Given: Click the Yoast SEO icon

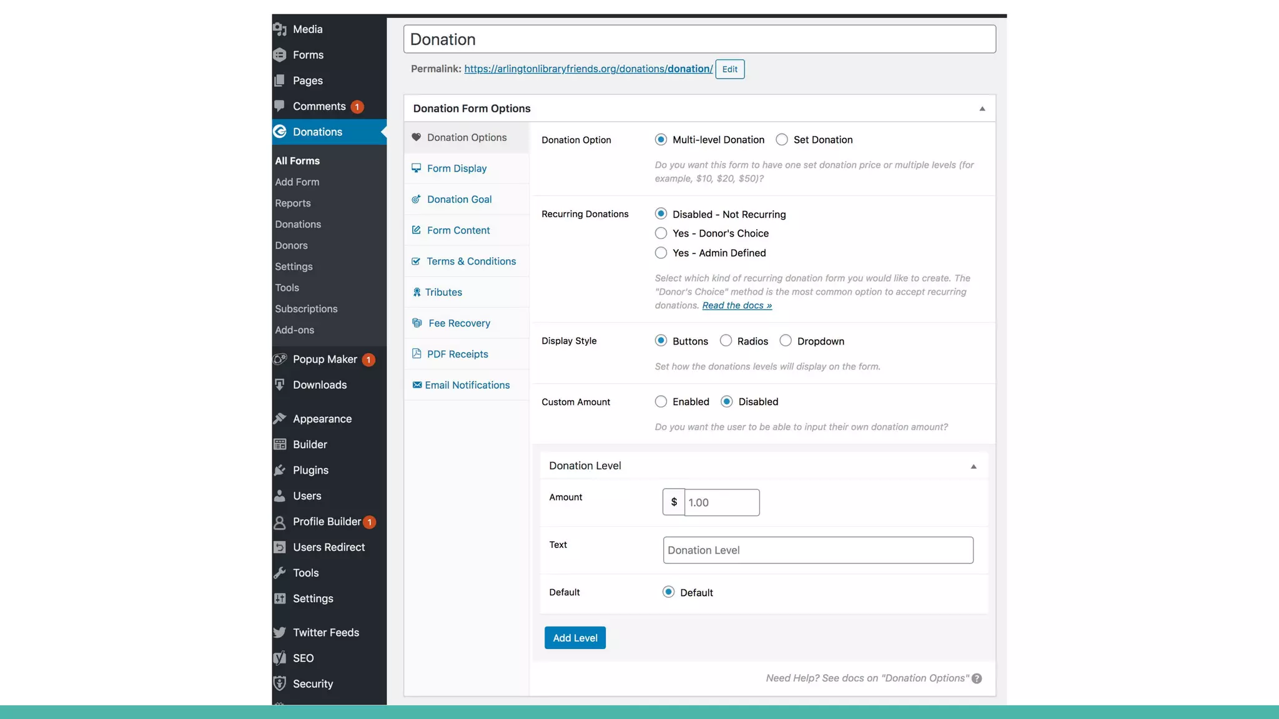Looking at the screenshot, I should click(280, 658).
